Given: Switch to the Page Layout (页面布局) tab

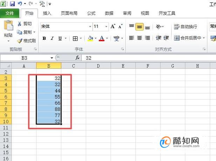Looking at the screenshot, I should [69, 13].
